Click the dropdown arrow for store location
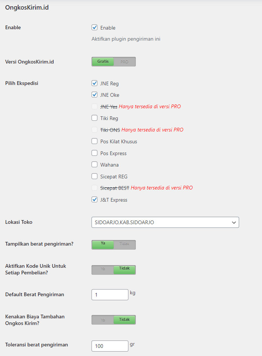 (x=233, y=222)
